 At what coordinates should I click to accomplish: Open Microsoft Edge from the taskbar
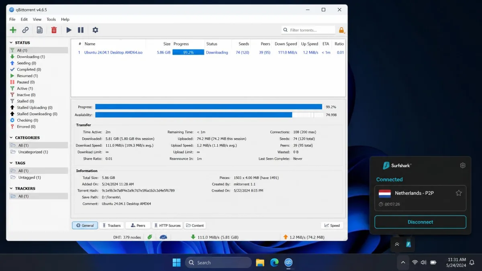point(274,263)
